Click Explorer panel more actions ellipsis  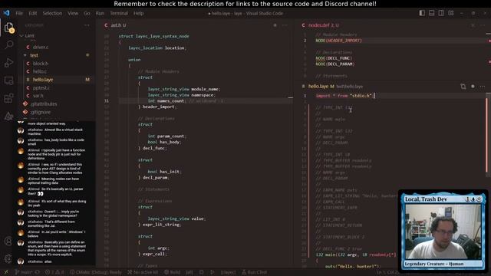[87, 25]
